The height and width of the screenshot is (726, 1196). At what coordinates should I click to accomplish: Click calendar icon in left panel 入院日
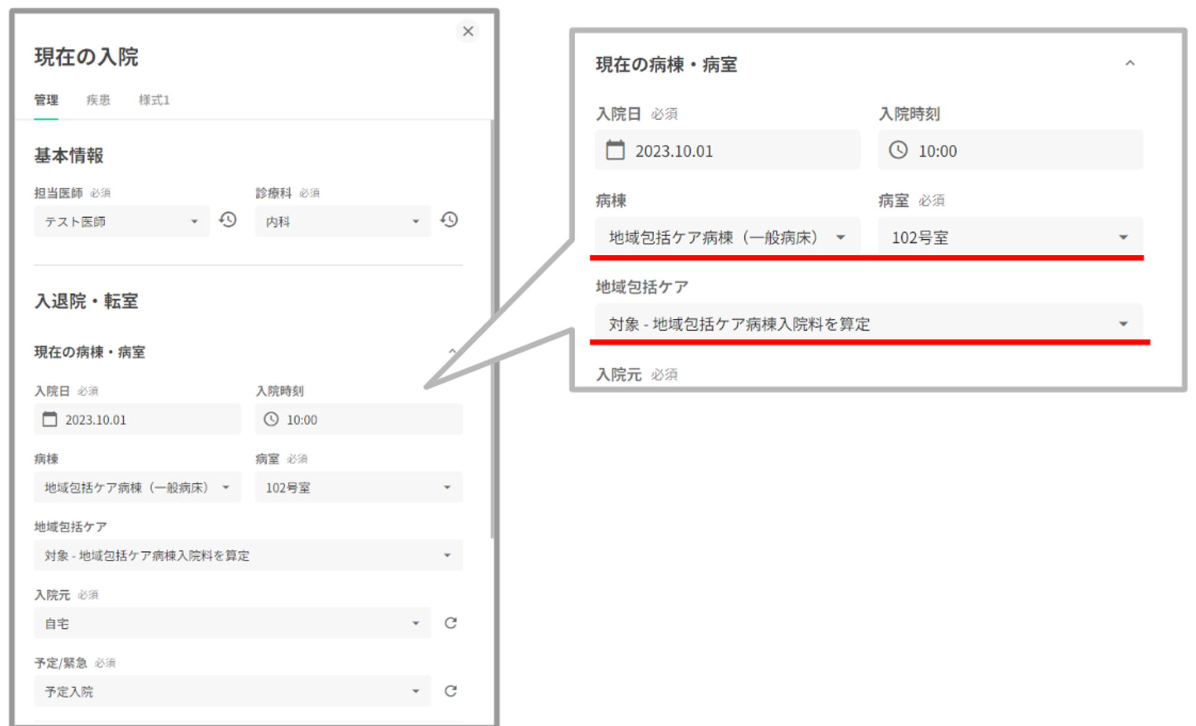[50, 419]
